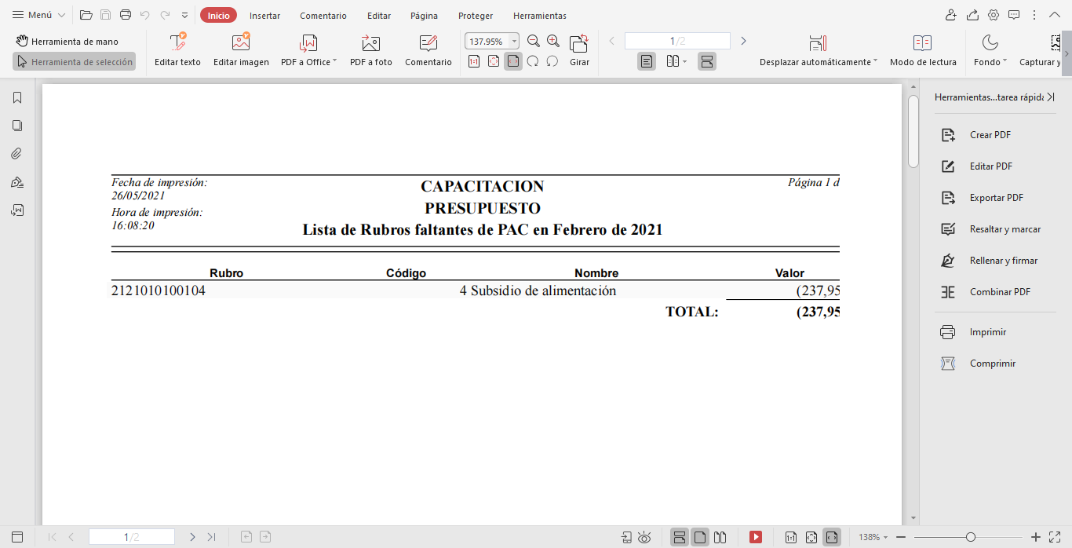The width and height of the screenshot is (1072, 548).
Task: Open the Proteger tab
Action: coord(476,16)
